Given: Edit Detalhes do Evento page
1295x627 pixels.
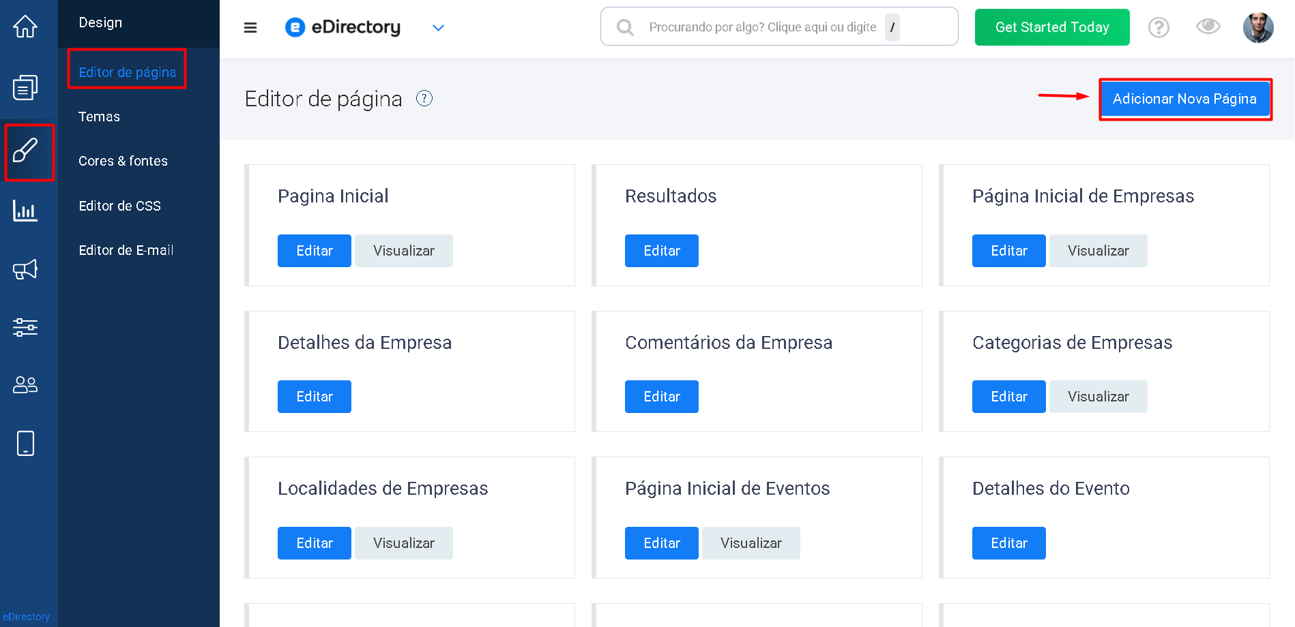Looking at the screenshot, I should coord(1009,543).
